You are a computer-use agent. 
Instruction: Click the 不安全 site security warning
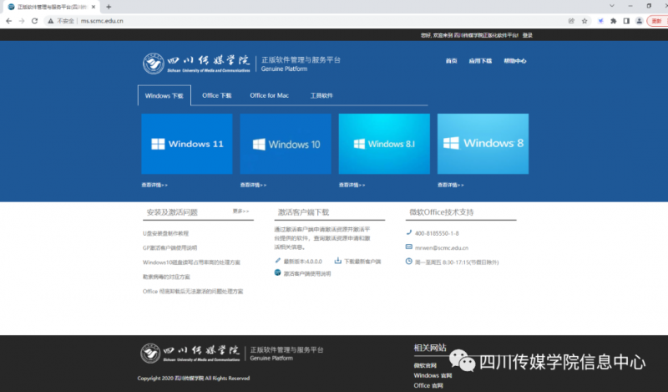click(x=63, y=21)
